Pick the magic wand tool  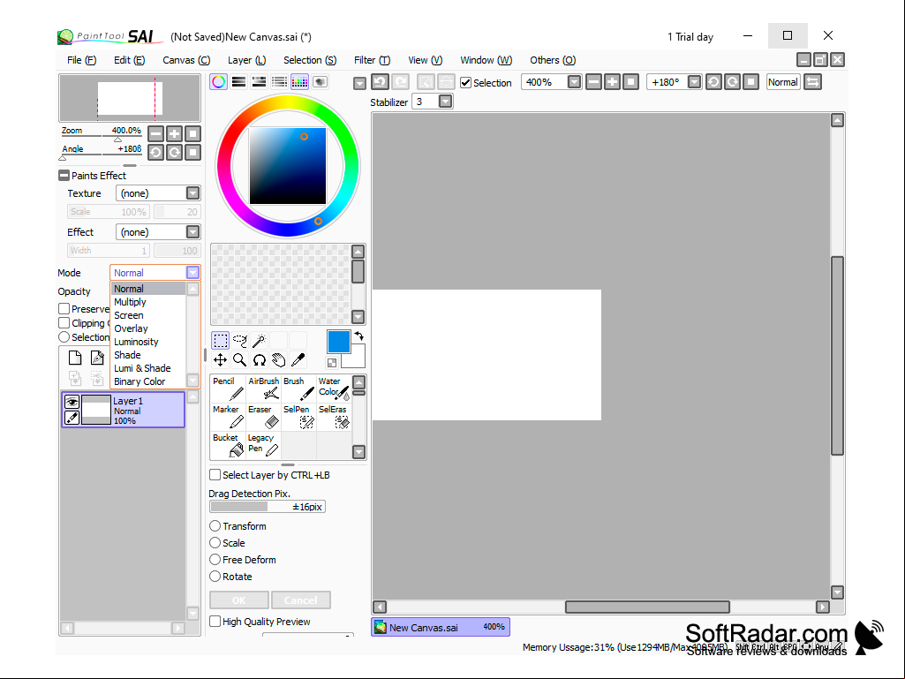tap(260, 341)
